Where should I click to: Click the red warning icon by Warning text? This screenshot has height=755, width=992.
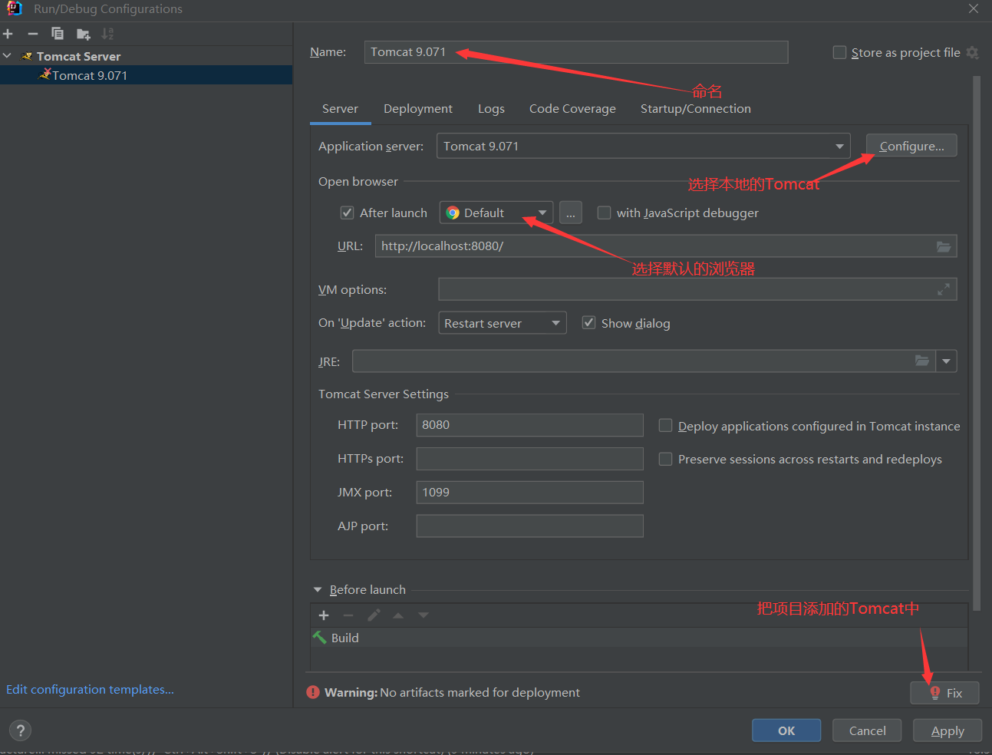coord(313,692)
